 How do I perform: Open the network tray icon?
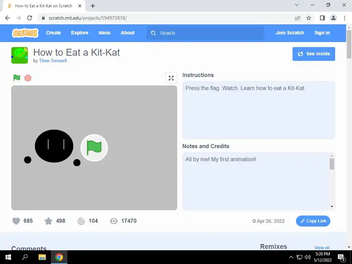pyautogui.click(x=299, y=257)
